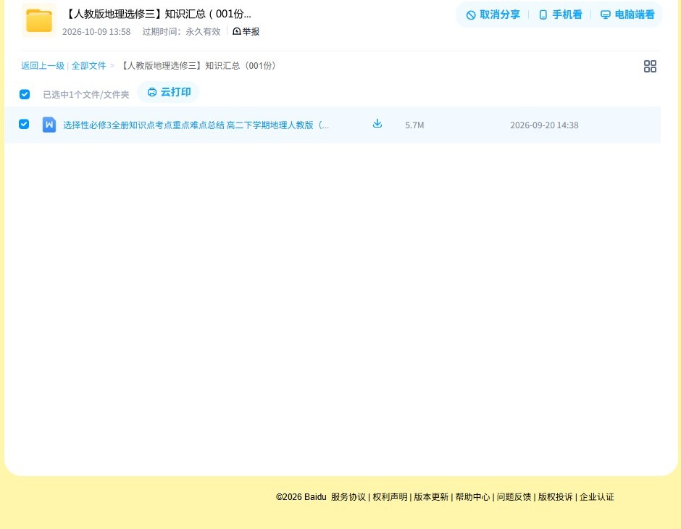
Task: Click the Word document file icon
Action: (x=49, y=125)
